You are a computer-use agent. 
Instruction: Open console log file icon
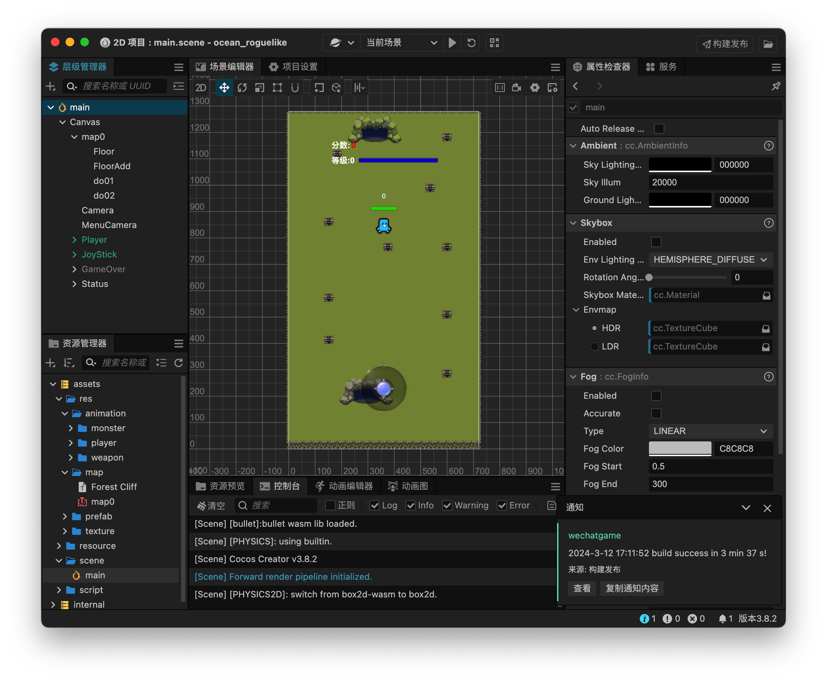(x=551, y=505)
